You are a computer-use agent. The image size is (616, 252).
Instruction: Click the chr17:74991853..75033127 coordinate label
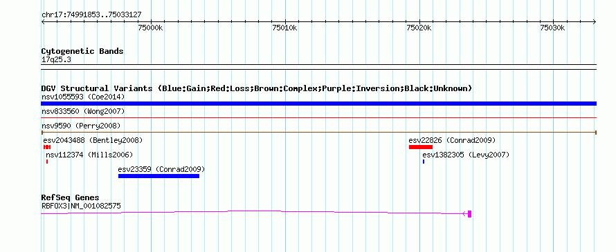(91, 15)
